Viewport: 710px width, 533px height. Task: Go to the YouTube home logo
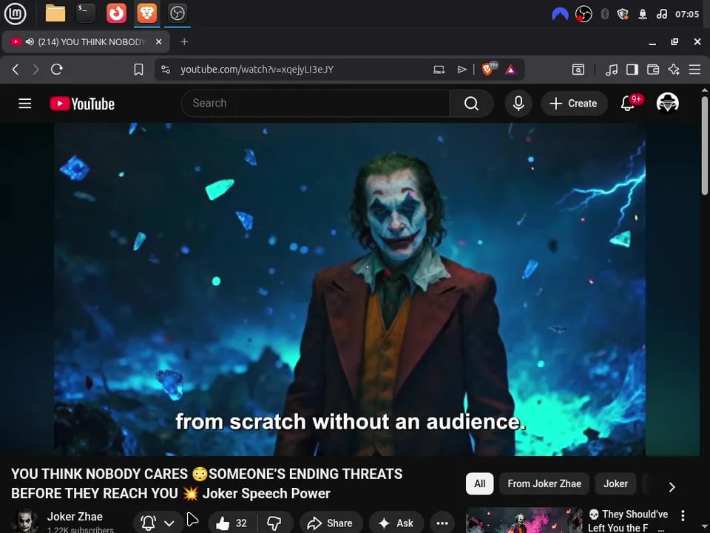coord(82,104)
